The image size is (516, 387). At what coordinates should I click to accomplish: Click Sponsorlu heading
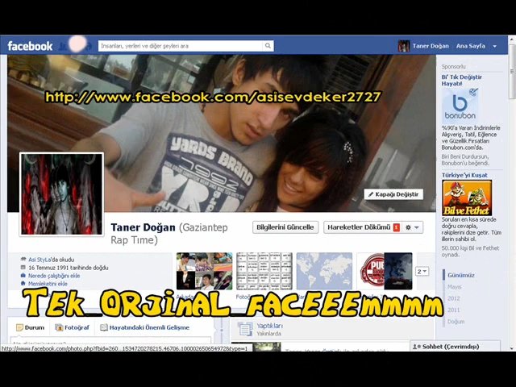(x=453, y=67)
